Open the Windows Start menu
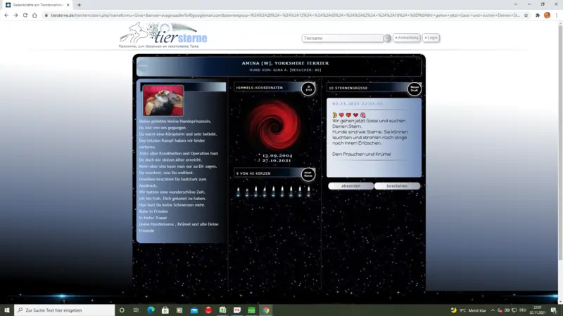Screen dimensions: 563x316 point(6,310)
